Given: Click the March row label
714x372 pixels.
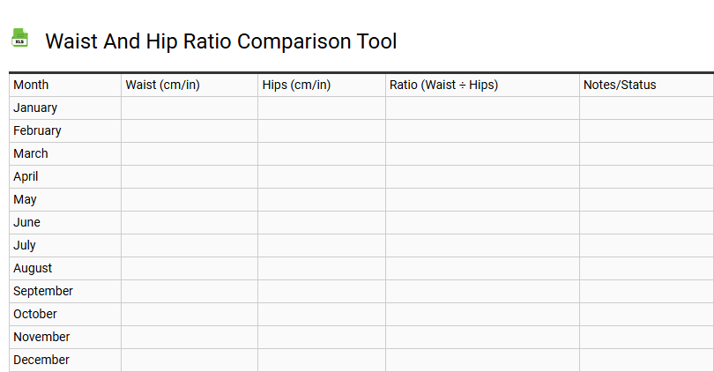Looking at the screenshot, I should click(x=31, y=153).
